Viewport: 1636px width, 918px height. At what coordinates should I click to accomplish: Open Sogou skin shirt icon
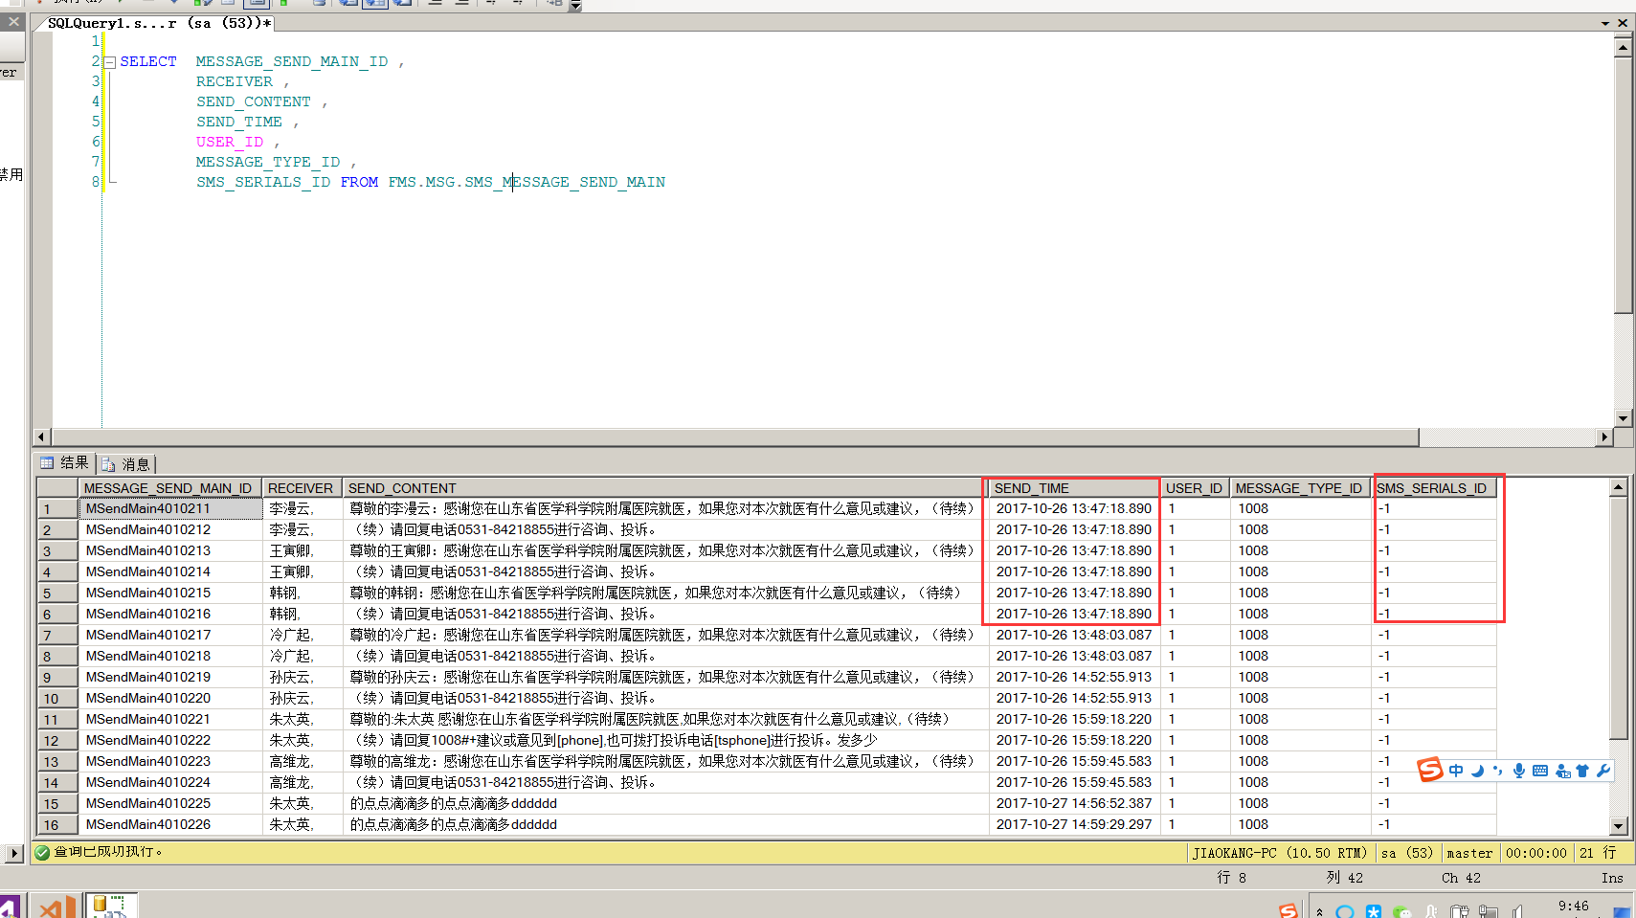[x=1582, y=771]
